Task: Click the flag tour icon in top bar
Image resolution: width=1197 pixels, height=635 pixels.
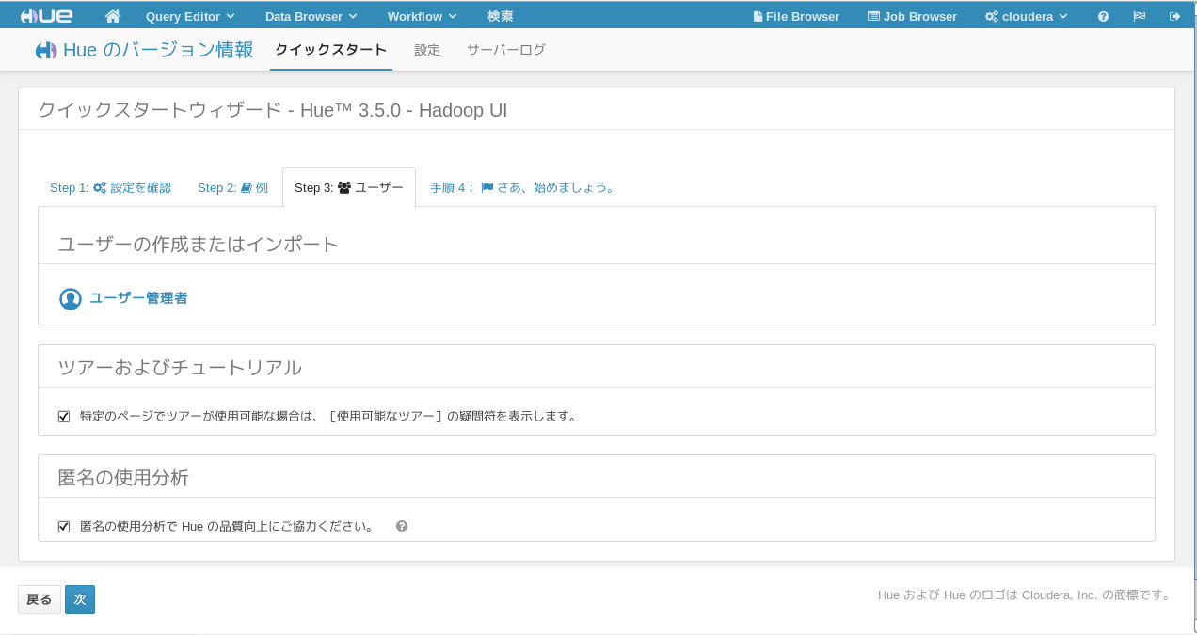Action: point(1139,16)
